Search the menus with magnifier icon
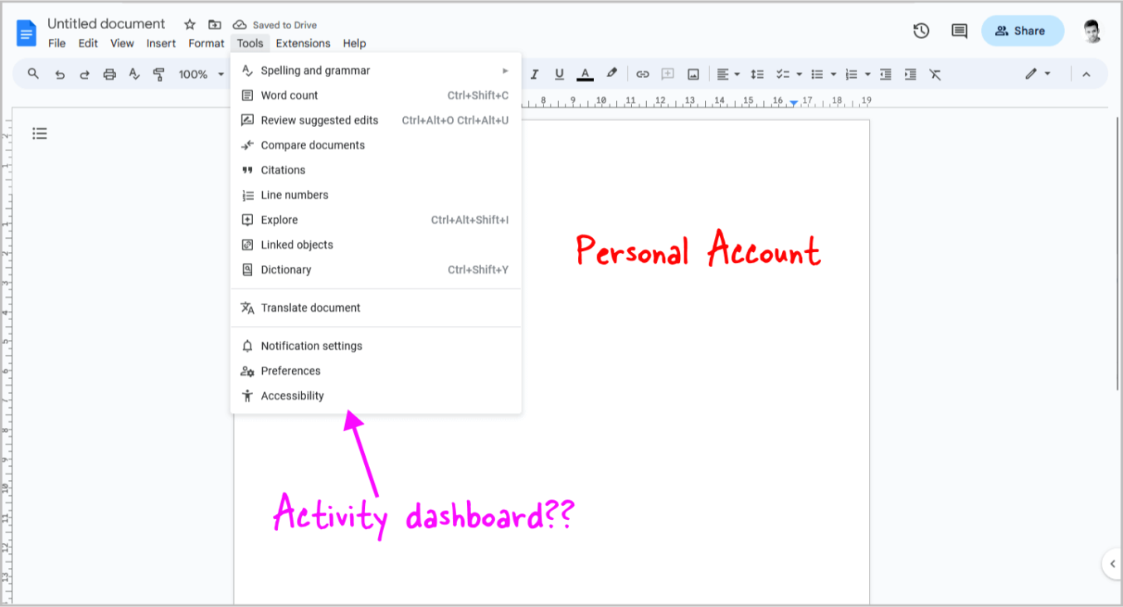 pos(33,74)
